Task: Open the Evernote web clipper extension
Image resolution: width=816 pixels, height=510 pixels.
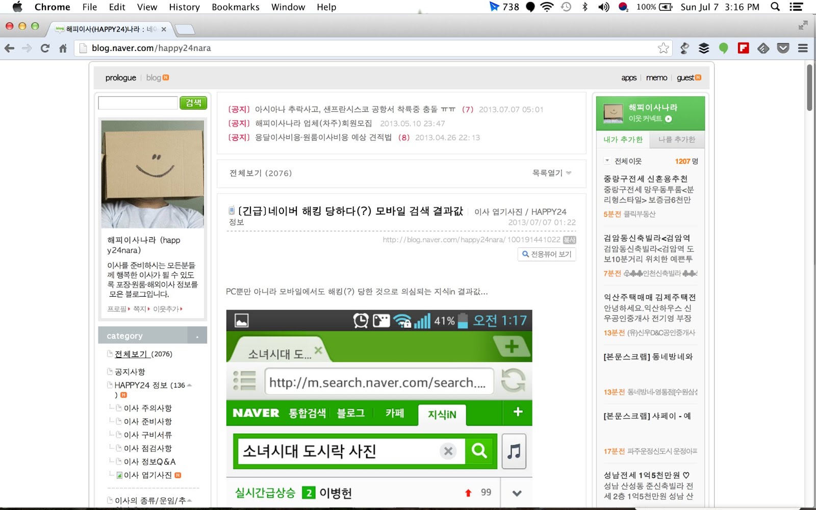Action: pos(684,48)
